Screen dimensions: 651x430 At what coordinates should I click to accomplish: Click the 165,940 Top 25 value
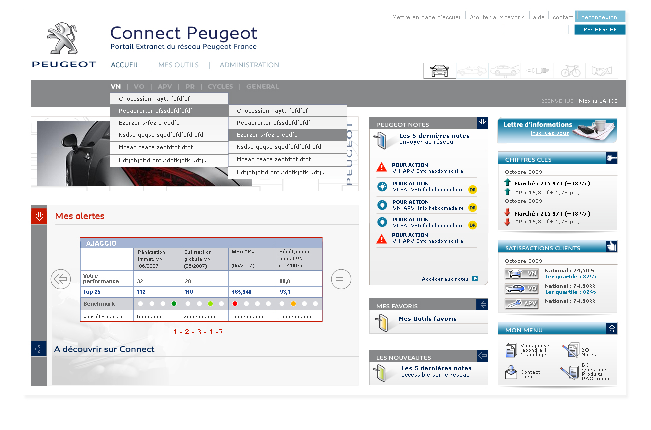point(242,292)
